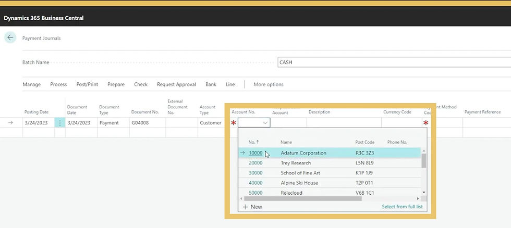
Task: Select customer number 10000 link
Action: pos(256,153)
